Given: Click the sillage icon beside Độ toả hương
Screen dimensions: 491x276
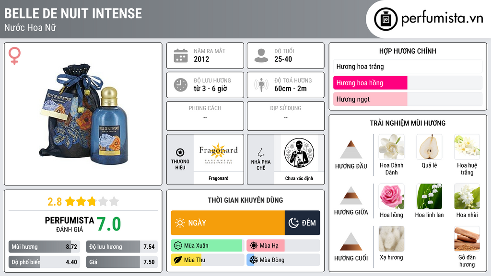Looking at the screenshot, I should tap(261, 85).
